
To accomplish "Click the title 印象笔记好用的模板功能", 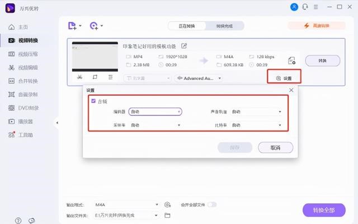I will coord(149,46).
